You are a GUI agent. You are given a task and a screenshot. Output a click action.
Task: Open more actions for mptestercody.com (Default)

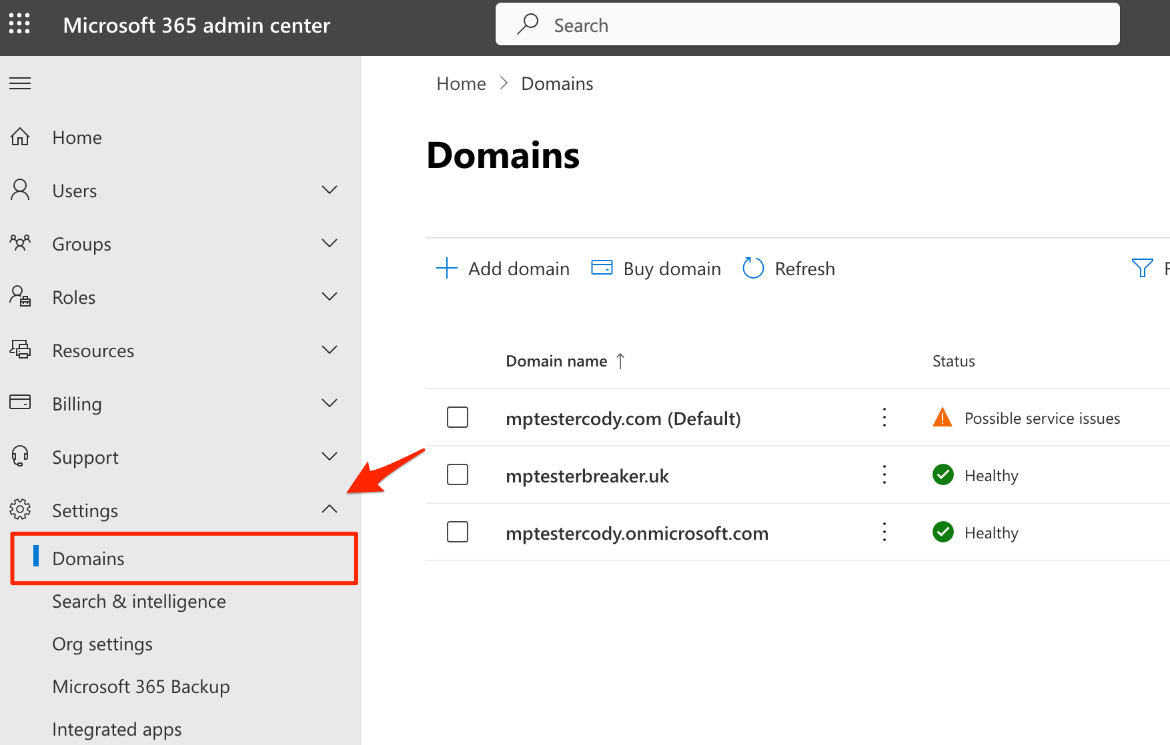[885, 417]
